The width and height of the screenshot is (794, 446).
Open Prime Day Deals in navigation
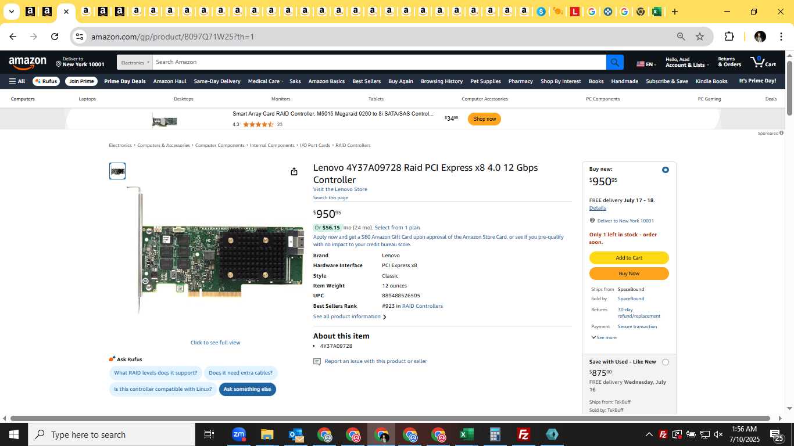125,81
